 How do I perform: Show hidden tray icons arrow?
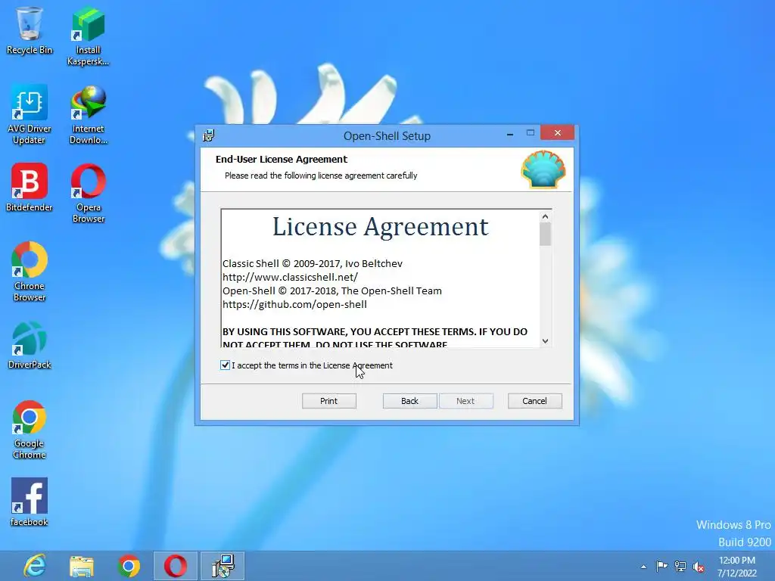tap(643, 567)
